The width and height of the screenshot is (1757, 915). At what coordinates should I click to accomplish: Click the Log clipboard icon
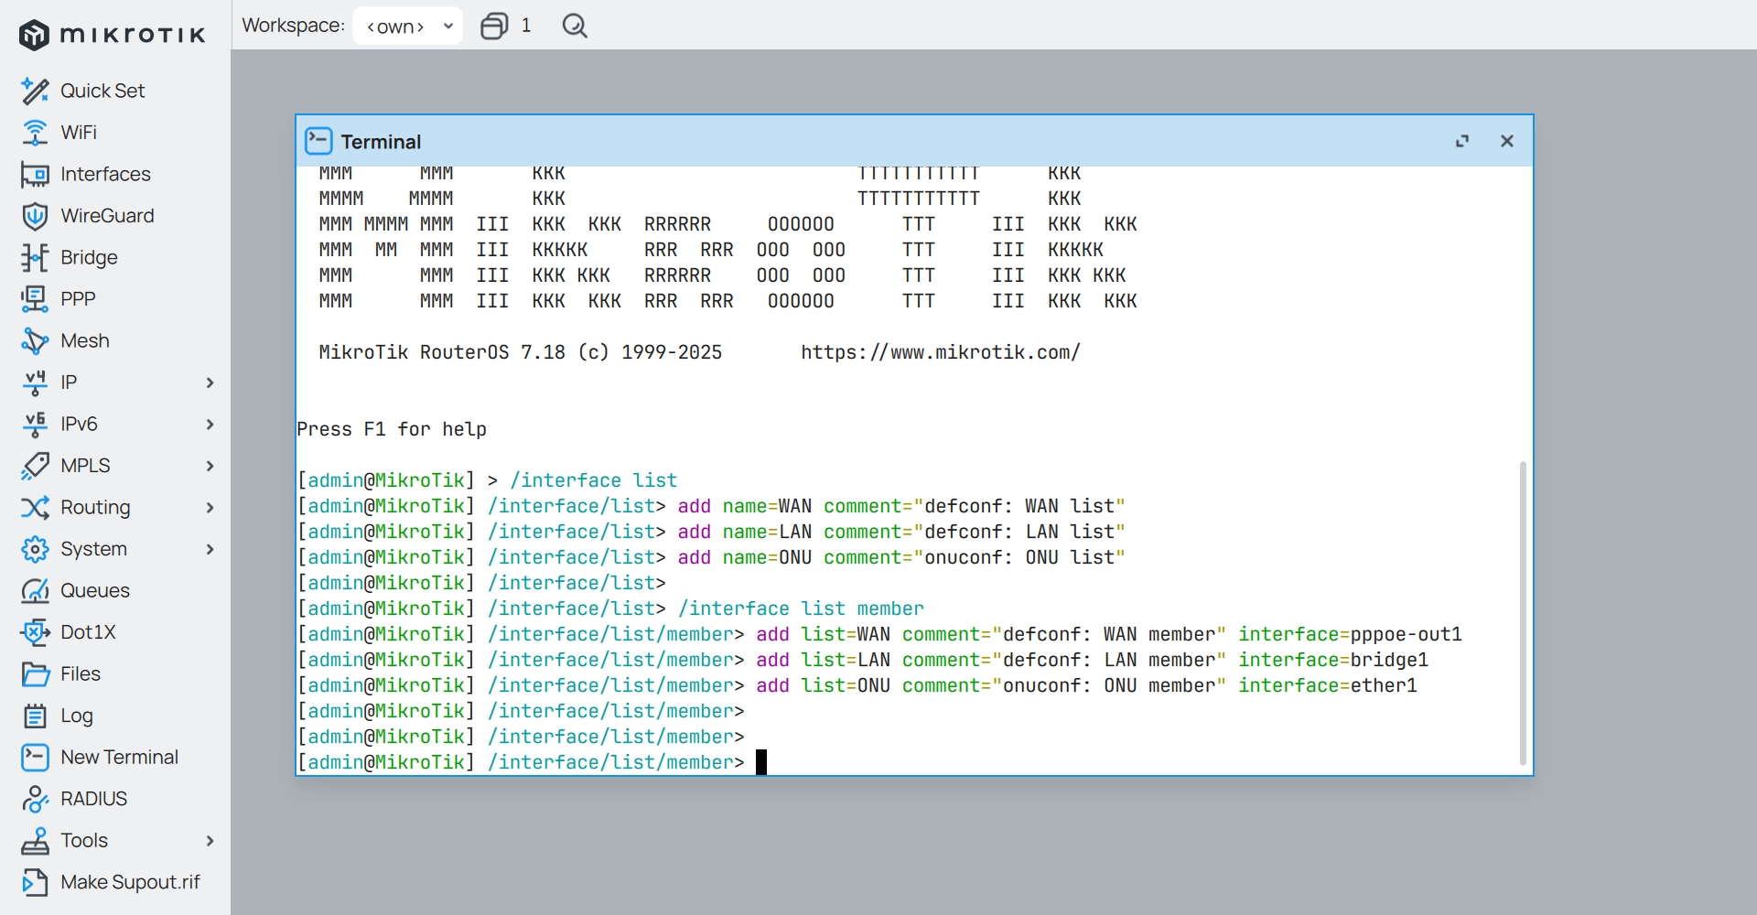point(35,716)
